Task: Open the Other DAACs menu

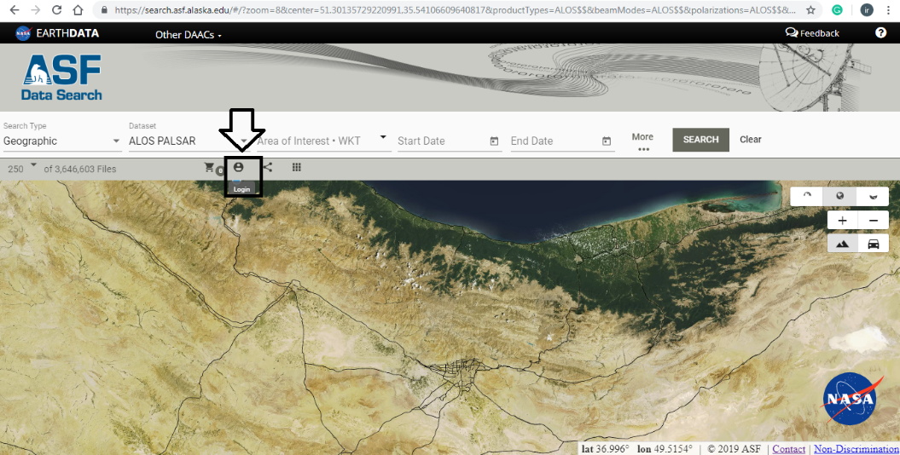Action: click(188, 35)
